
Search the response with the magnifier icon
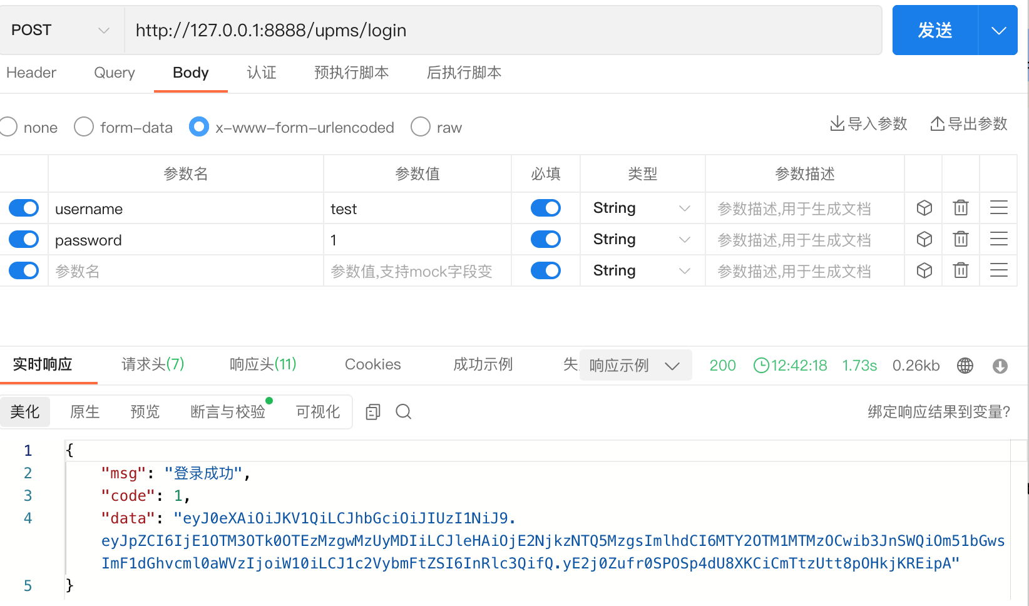click(x=404, y=411)
